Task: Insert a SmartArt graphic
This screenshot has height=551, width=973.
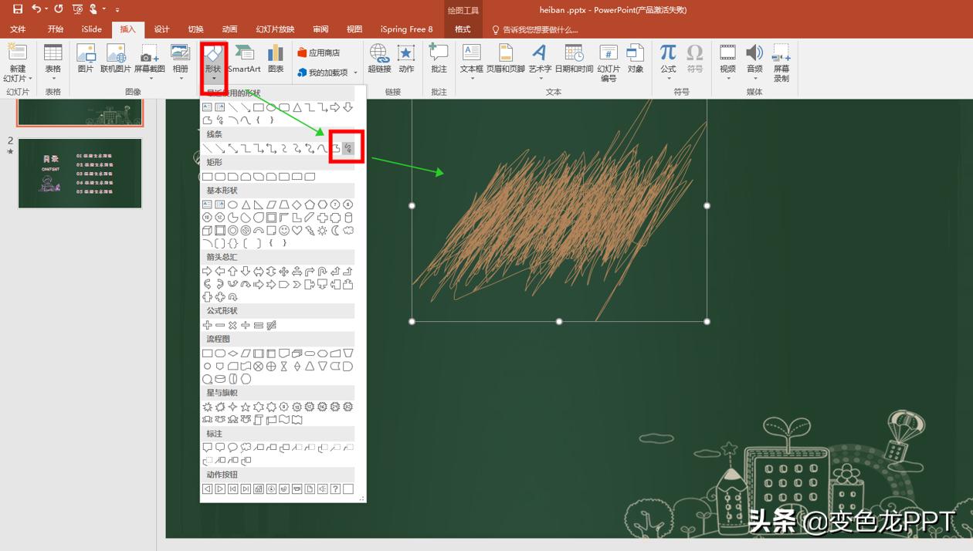Action: click(244, 59)
